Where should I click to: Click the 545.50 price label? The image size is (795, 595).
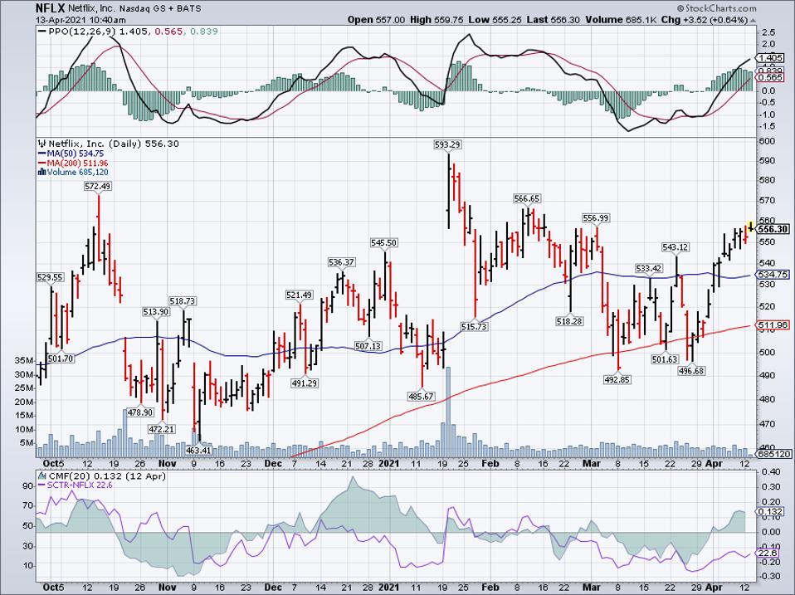coord(384,243)
